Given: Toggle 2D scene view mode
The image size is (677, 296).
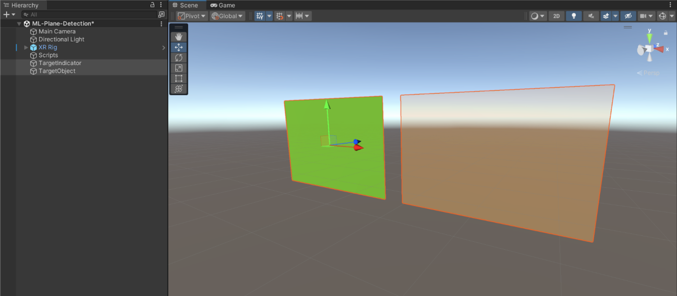Looking at the screenshot, I should [556, 16].
